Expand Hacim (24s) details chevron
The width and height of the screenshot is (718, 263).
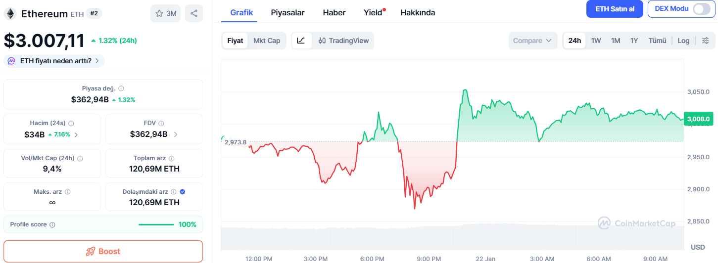[x=76, y=134]
